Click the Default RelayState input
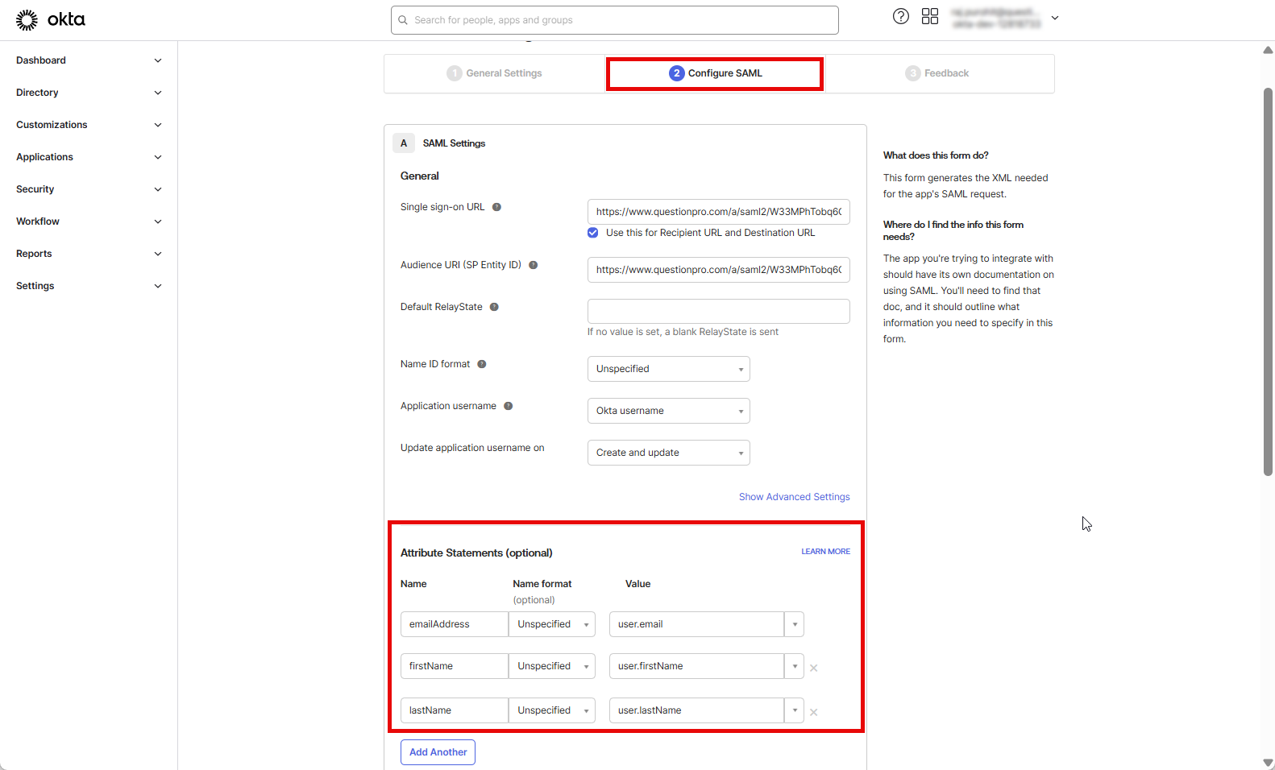1275x770 pixels. point(718,312)
